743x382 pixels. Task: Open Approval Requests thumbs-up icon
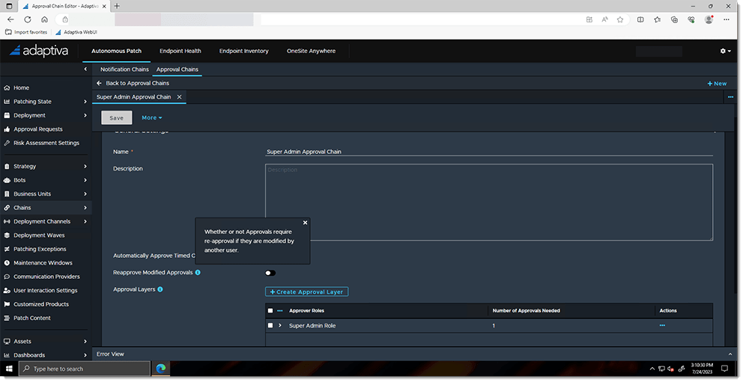click(x=7, y=129)
